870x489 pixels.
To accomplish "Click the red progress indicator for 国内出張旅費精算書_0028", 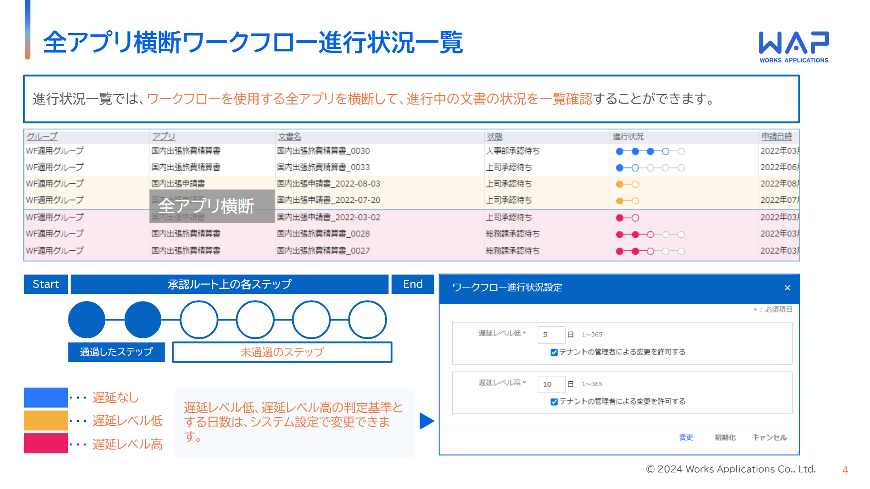I will [649, 234].
